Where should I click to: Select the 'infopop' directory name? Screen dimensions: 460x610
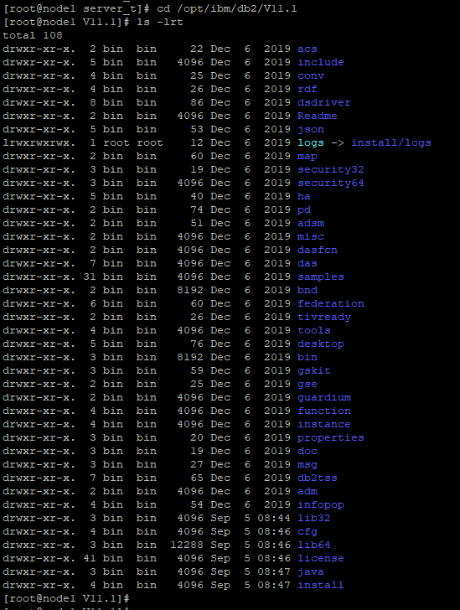click(x=320, y=505)
